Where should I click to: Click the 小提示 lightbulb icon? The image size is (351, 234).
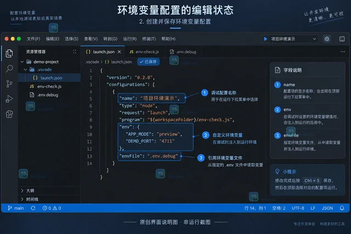pos(277,172)
